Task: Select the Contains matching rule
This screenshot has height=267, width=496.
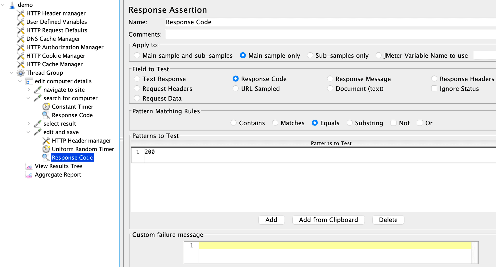Action: pyautogui.click(x=234, y=123)
